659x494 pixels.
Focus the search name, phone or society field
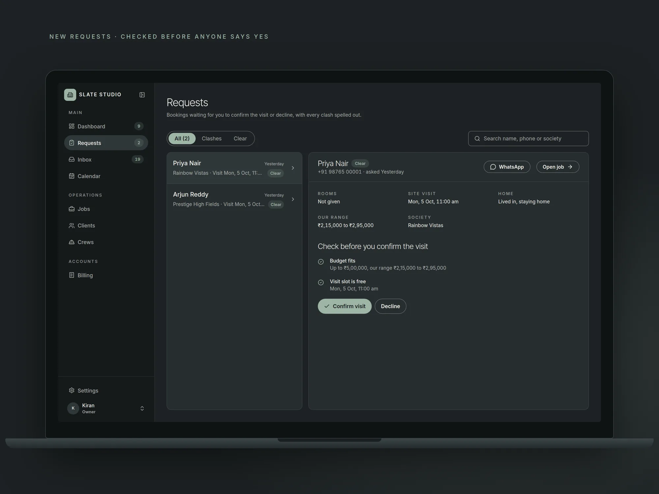tap(528, 139)
